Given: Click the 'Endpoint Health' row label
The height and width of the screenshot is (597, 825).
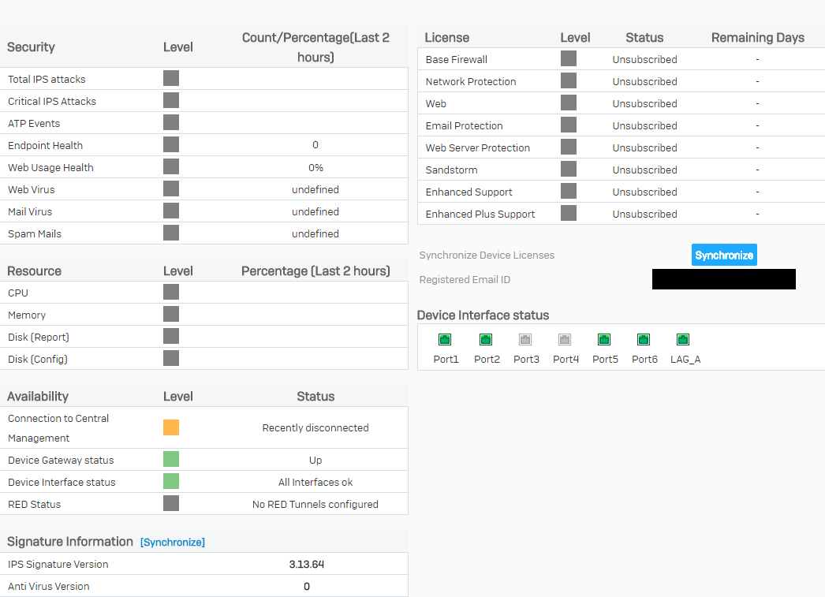Looking at the screenshot, I should [x=45, y=146].
